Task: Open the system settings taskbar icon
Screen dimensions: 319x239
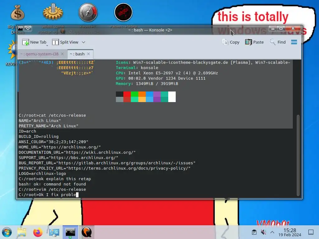Action: 54,232
